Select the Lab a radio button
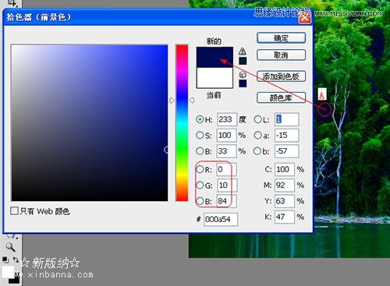Image resolution: width=390 pixels, height=286 pixels. pos(257,135)
